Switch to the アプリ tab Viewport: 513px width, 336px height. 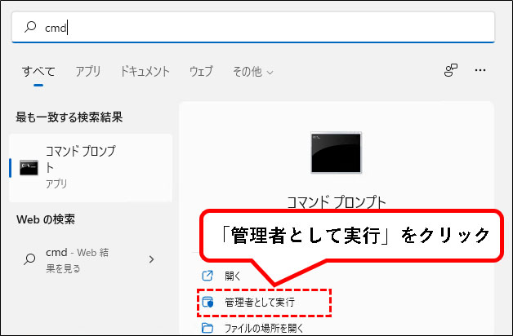tap(88, 71)
